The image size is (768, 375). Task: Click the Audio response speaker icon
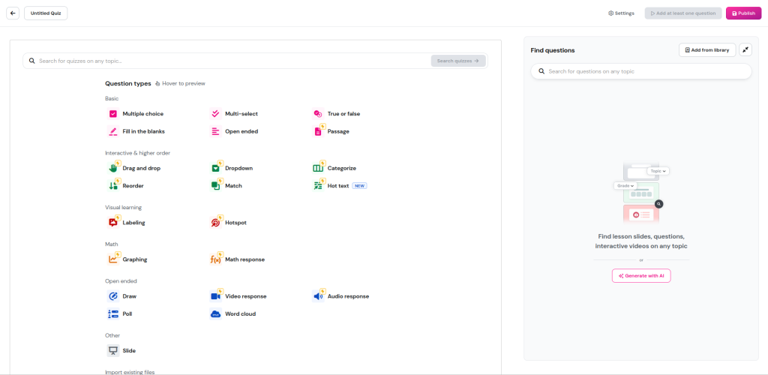click(x=317, y=296)
